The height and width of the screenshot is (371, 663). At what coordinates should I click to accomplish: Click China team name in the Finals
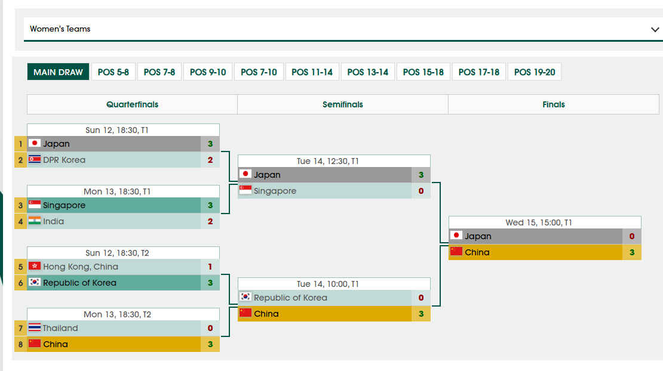click(477, 252)
